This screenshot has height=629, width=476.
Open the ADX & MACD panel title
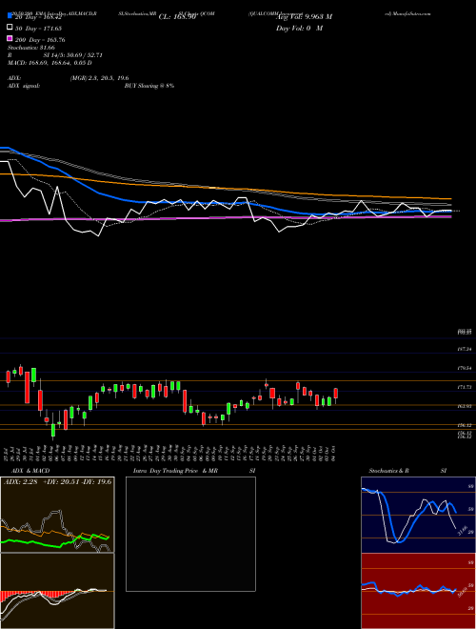tap(30, 471)
